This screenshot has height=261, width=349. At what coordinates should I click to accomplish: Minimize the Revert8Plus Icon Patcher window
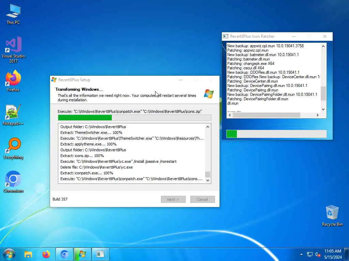coord(293,36)
